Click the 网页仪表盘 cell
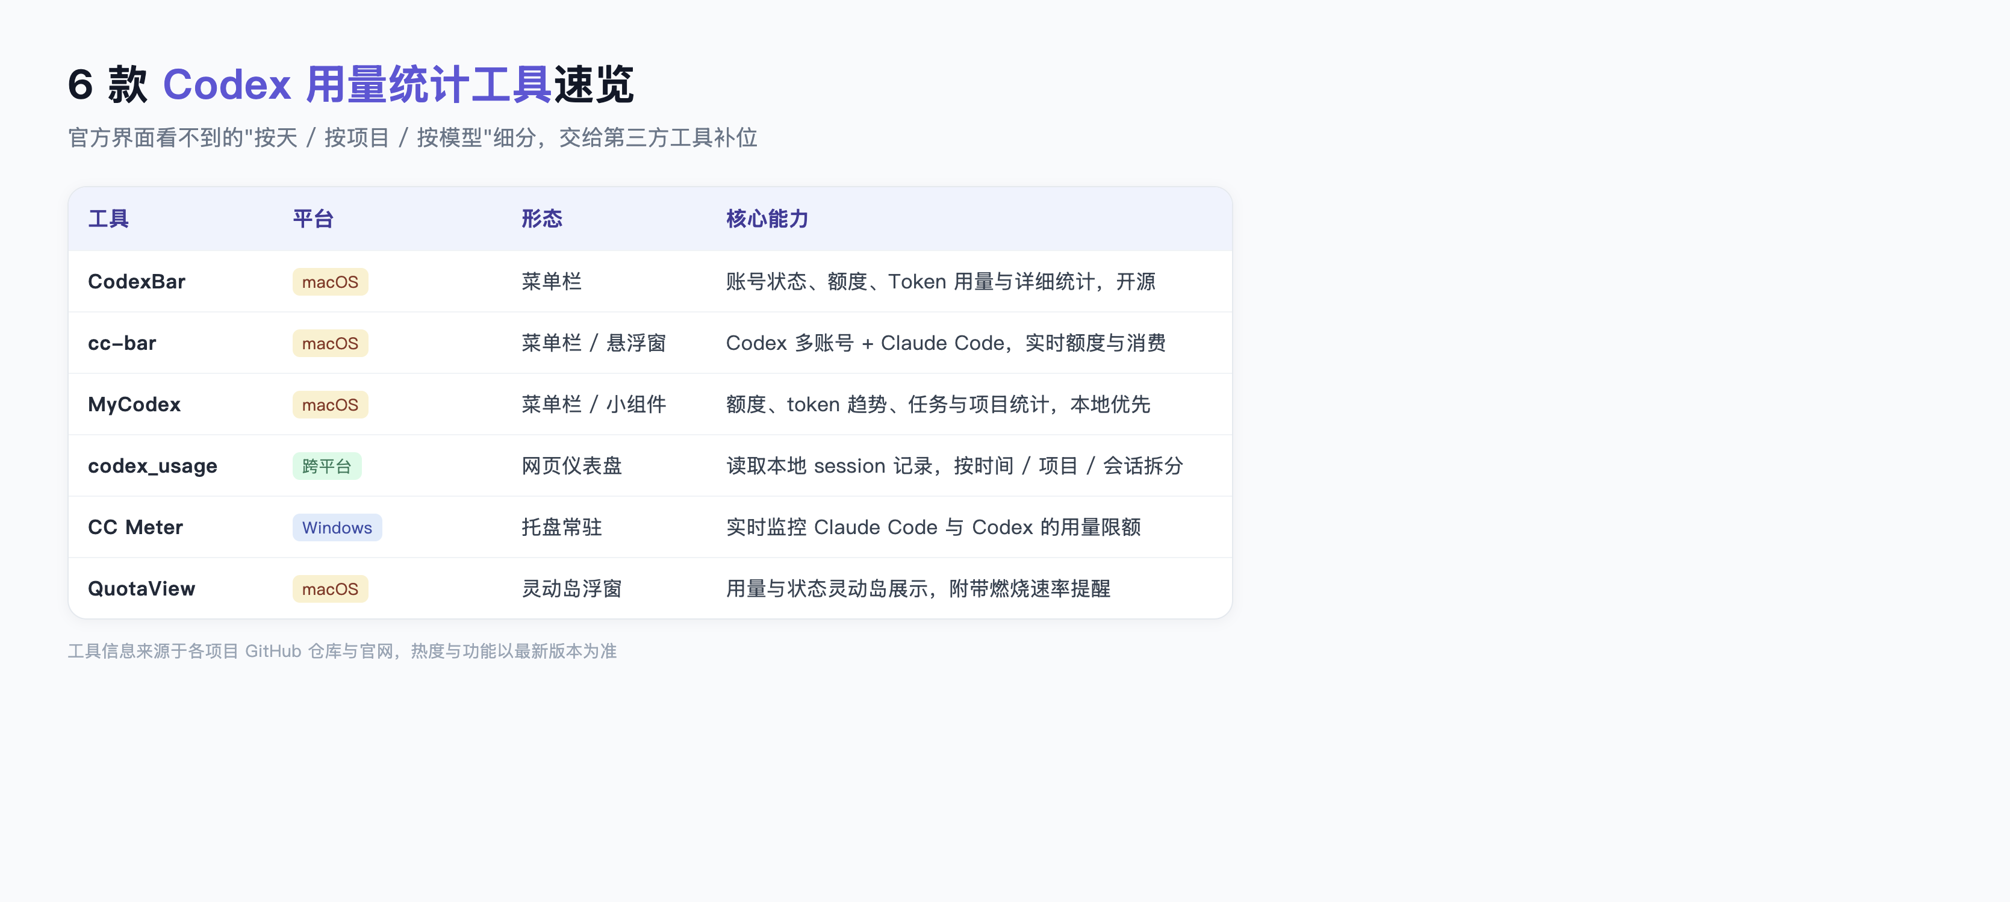Viewport: 2010px width, 902px height. (572, 466)
